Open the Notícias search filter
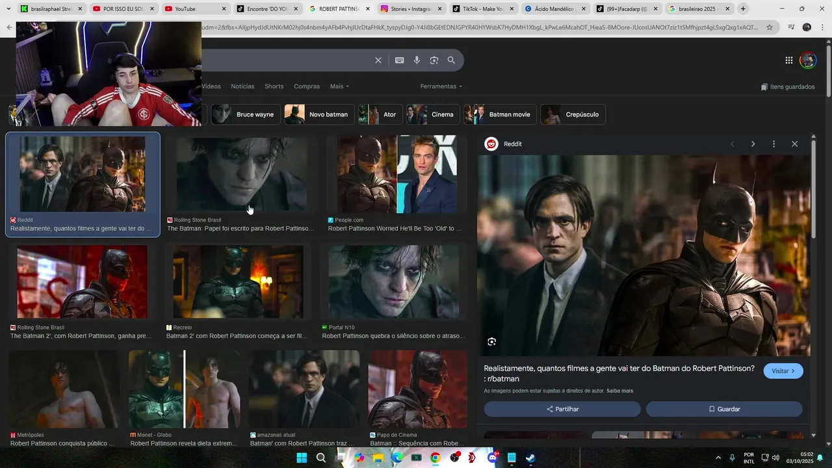Image resolution: width=832 pixels, height=468 pixels. pos(242,86)
